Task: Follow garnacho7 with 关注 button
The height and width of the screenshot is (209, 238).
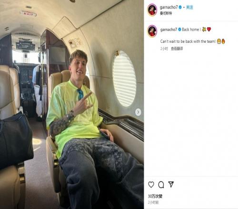Action: 189,7
